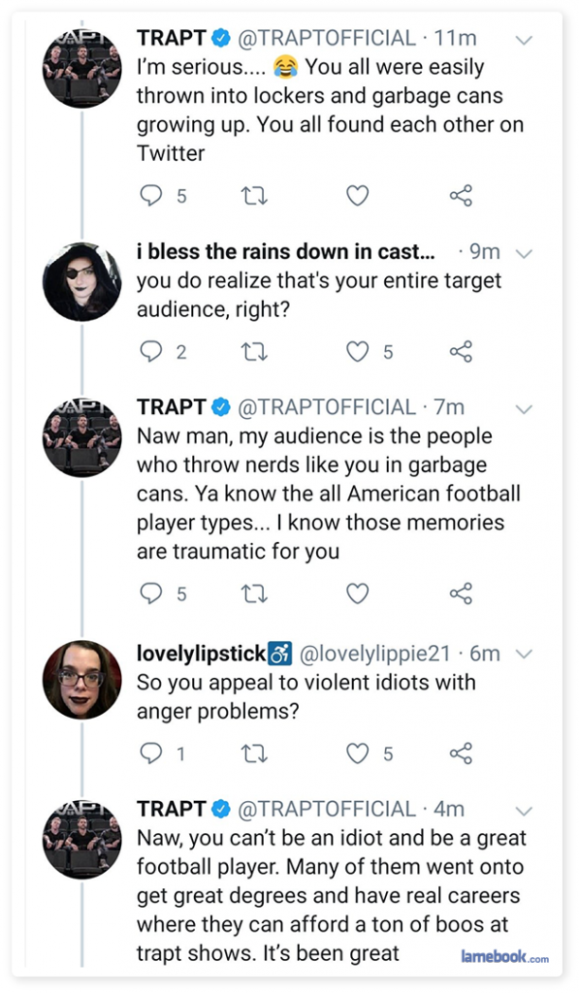This screenshot has height=993, width=579.
Task: Like TRAPT's 'Naw man' tweet
Action: 357,593
